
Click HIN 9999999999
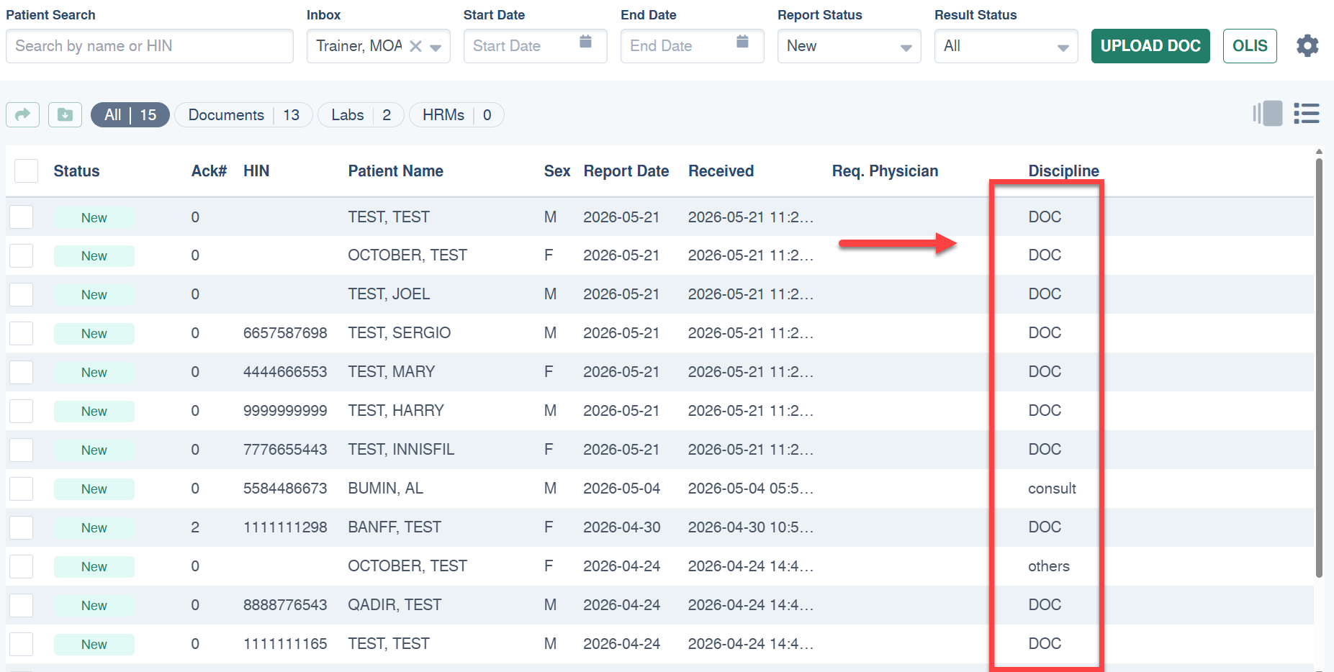tap(285, 411)
